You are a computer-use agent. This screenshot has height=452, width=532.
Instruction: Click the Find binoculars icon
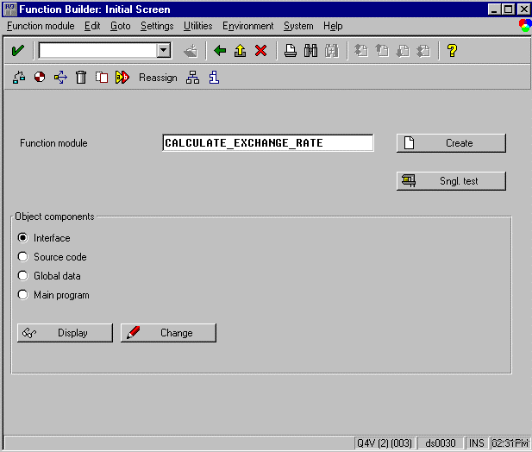tap(310, 51)
